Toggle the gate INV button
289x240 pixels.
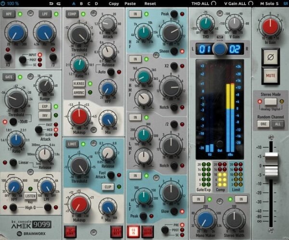pos(45,115)
